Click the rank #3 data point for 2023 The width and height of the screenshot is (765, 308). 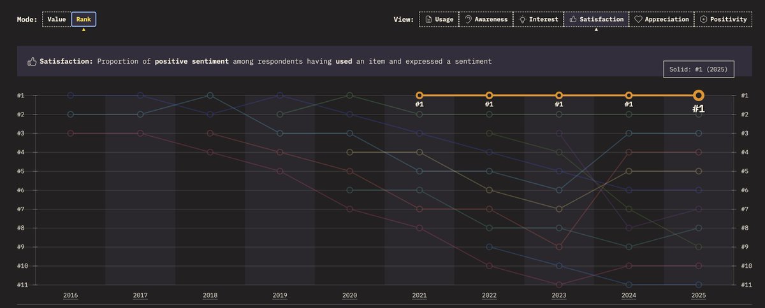pyautogui.click(x=558, y=133)
